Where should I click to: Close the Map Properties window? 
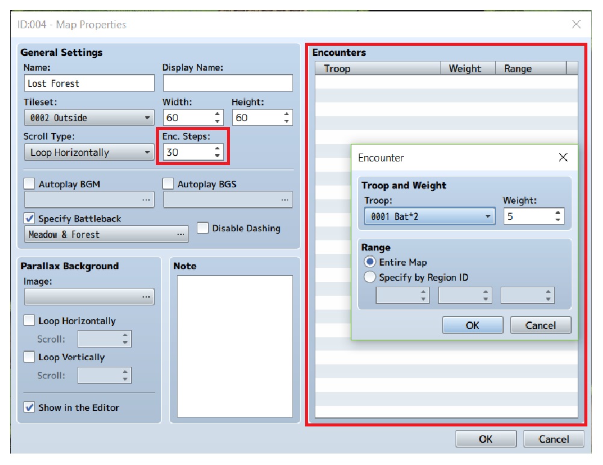tap(576, 24)
